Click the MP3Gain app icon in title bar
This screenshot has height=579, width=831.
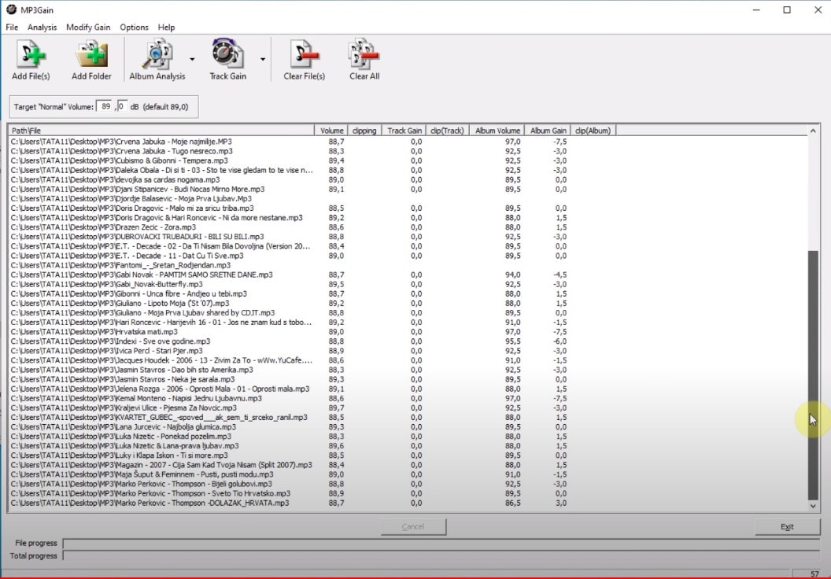pos(11,9)
